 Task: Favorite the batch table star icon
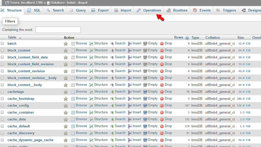click(x=66, y=44)
